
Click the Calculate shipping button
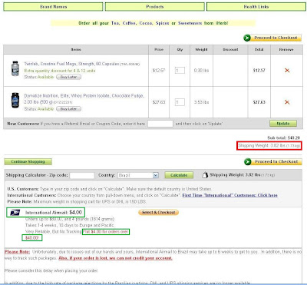[179, 175]
